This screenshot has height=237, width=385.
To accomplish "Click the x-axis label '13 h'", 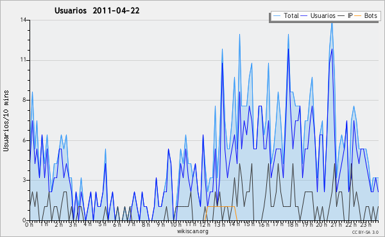I will tap(219, 224).
